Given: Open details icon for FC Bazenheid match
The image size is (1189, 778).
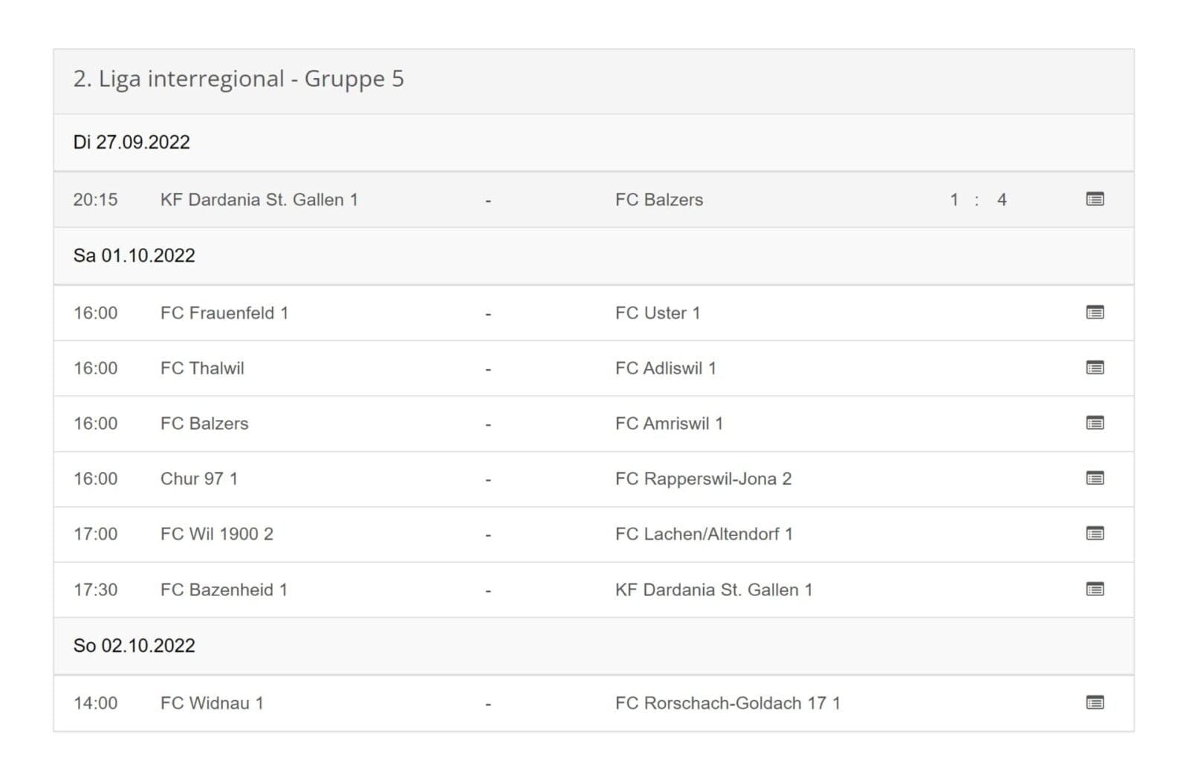Looking at the screenshot, I should [x=1095, y=589].
